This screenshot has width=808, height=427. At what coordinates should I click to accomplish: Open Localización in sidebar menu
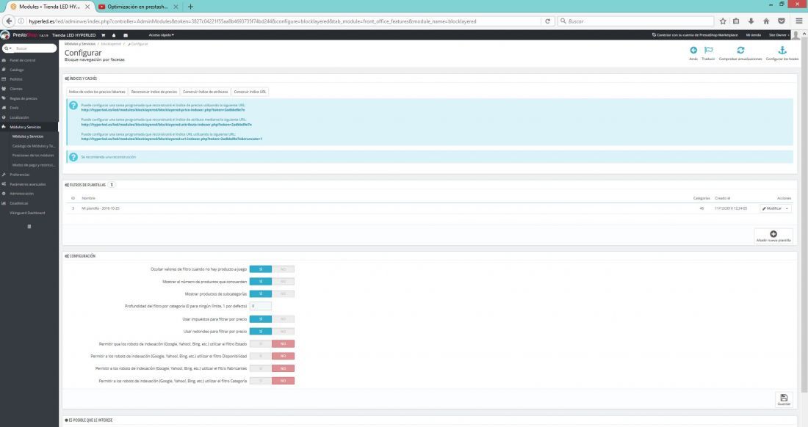point(19,117)
